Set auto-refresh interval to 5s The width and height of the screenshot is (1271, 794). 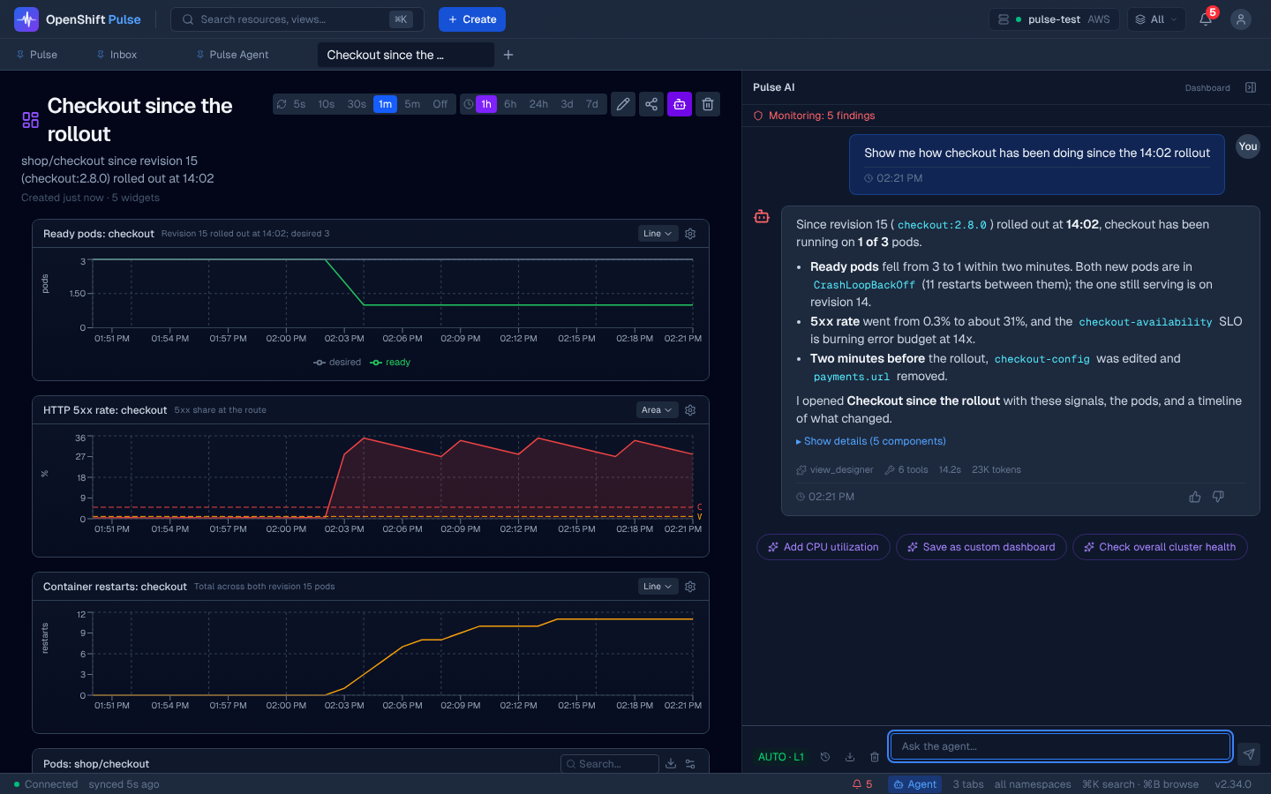pos(299,104)
